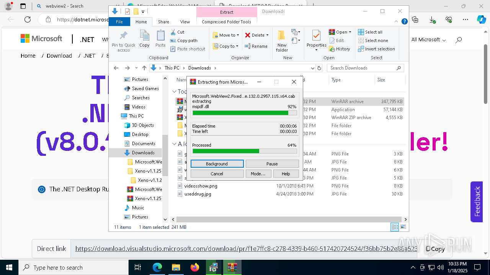The image size is (490, 275).
Task: Open File Explorer from the taskbar
Action: (176, 267)
